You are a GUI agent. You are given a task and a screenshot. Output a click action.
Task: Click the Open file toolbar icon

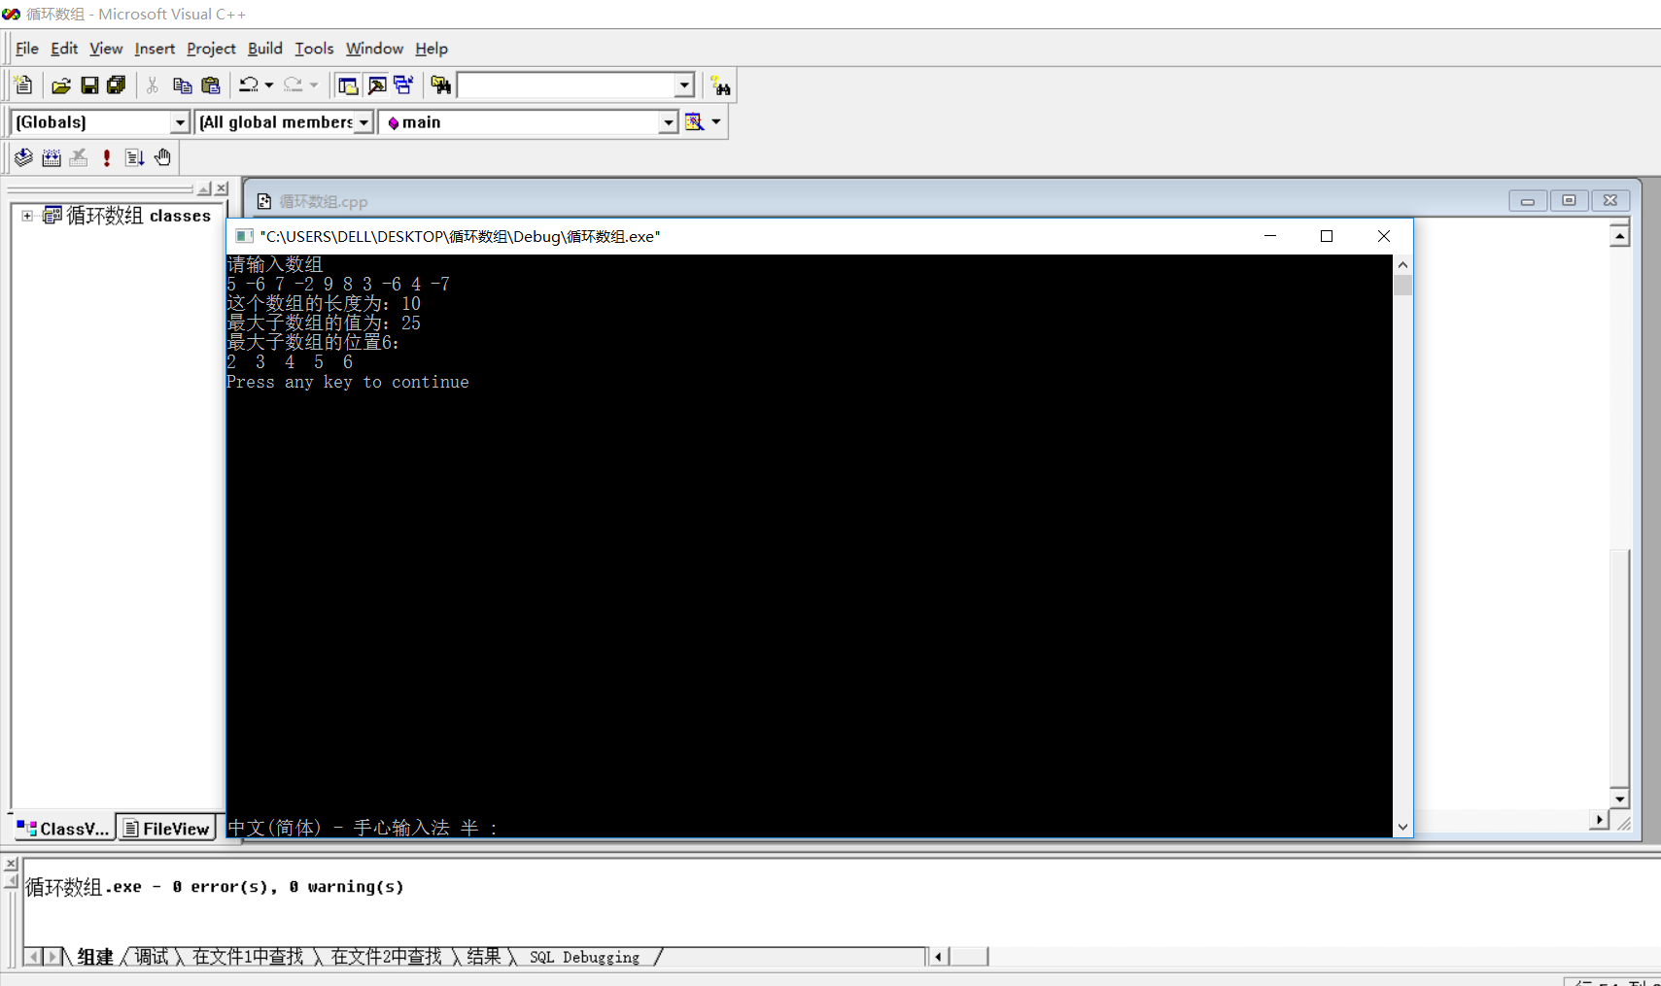pyautogui.click(x=61, y=85)
